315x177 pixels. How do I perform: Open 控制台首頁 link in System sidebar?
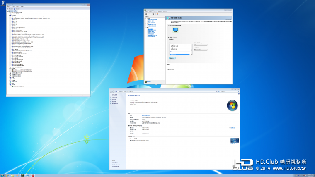tap(114, 95)
